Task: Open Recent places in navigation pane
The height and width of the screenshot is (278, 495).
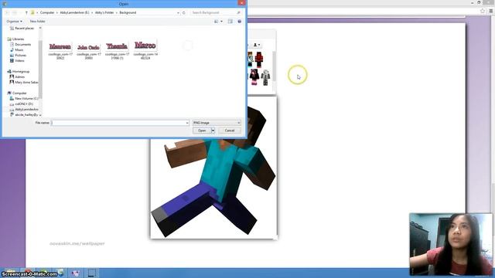Action: [22, 29]
